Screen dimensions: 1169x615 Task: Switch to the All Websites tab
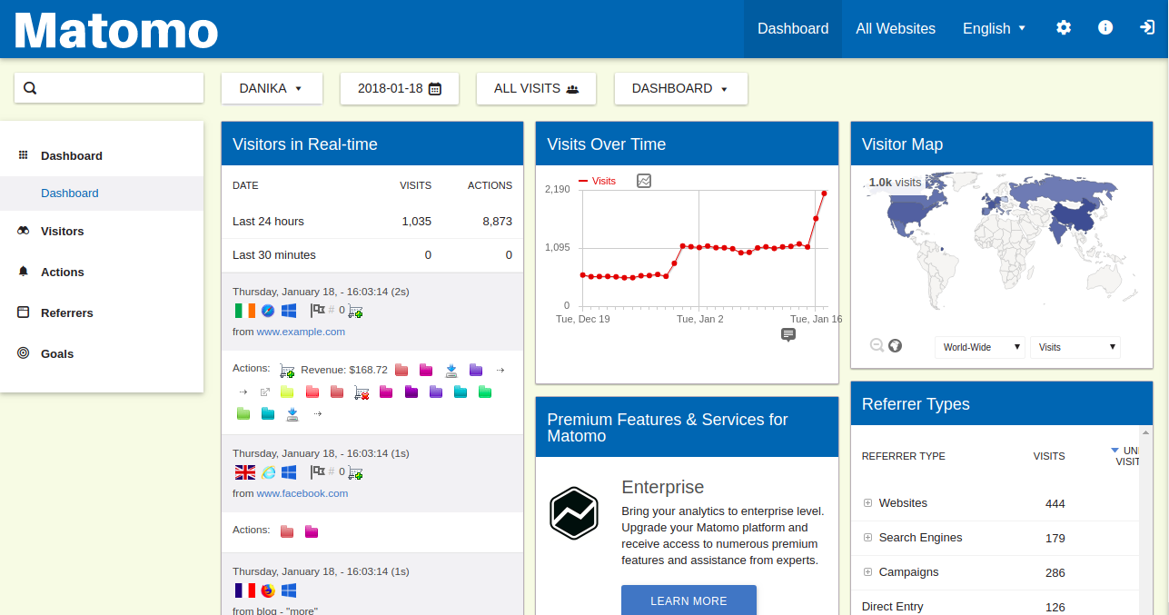pyautogui.click(x=896, y=28)
